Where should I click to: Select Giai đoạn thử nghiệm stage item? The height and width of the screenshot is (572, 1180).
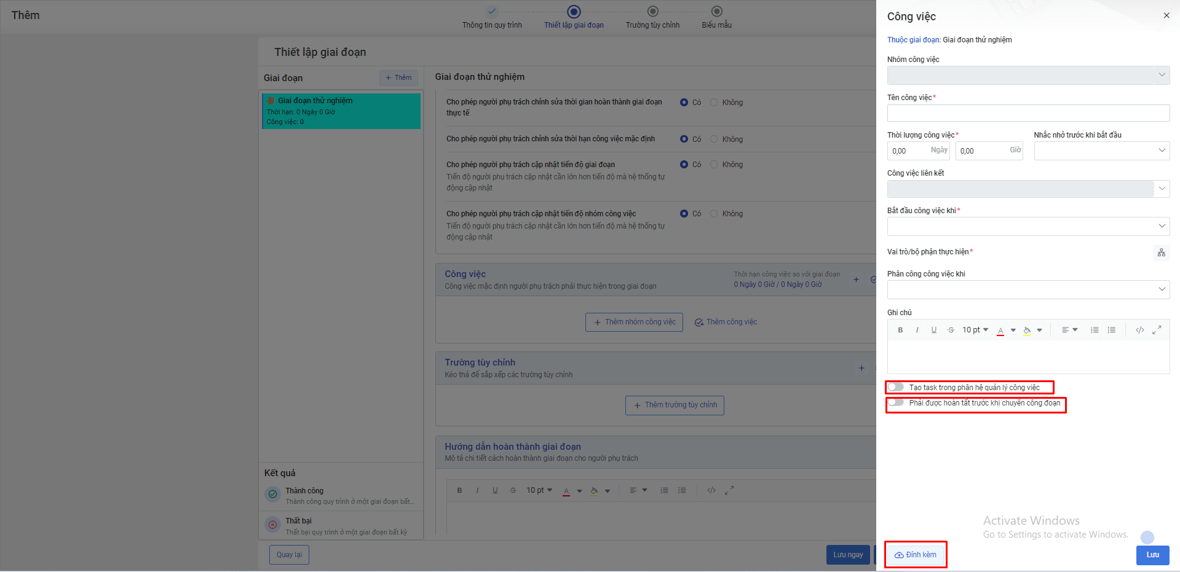(341, 111)
